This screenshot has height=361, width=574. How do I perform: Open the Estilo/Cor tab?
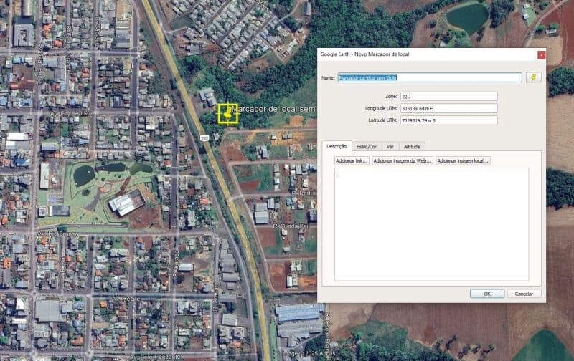coord(367,147)
